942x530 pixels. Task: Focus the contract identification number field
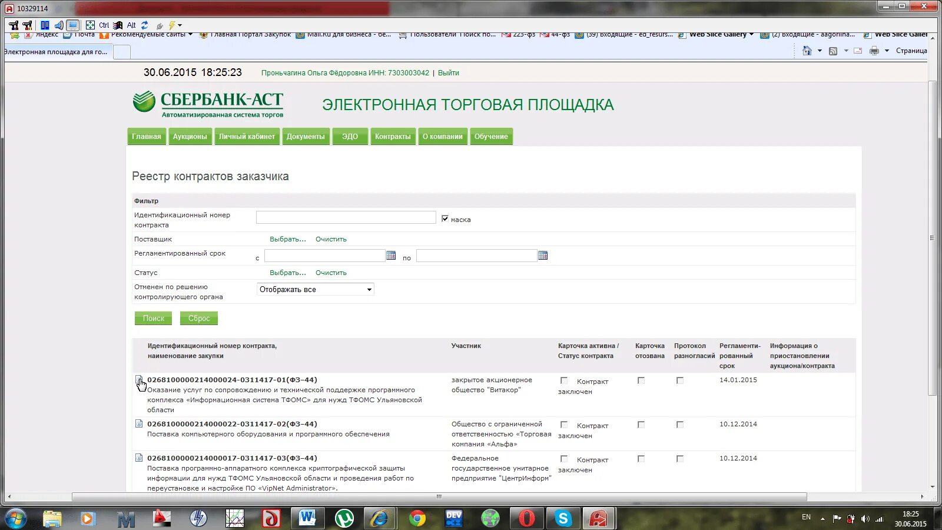(346, 217)
